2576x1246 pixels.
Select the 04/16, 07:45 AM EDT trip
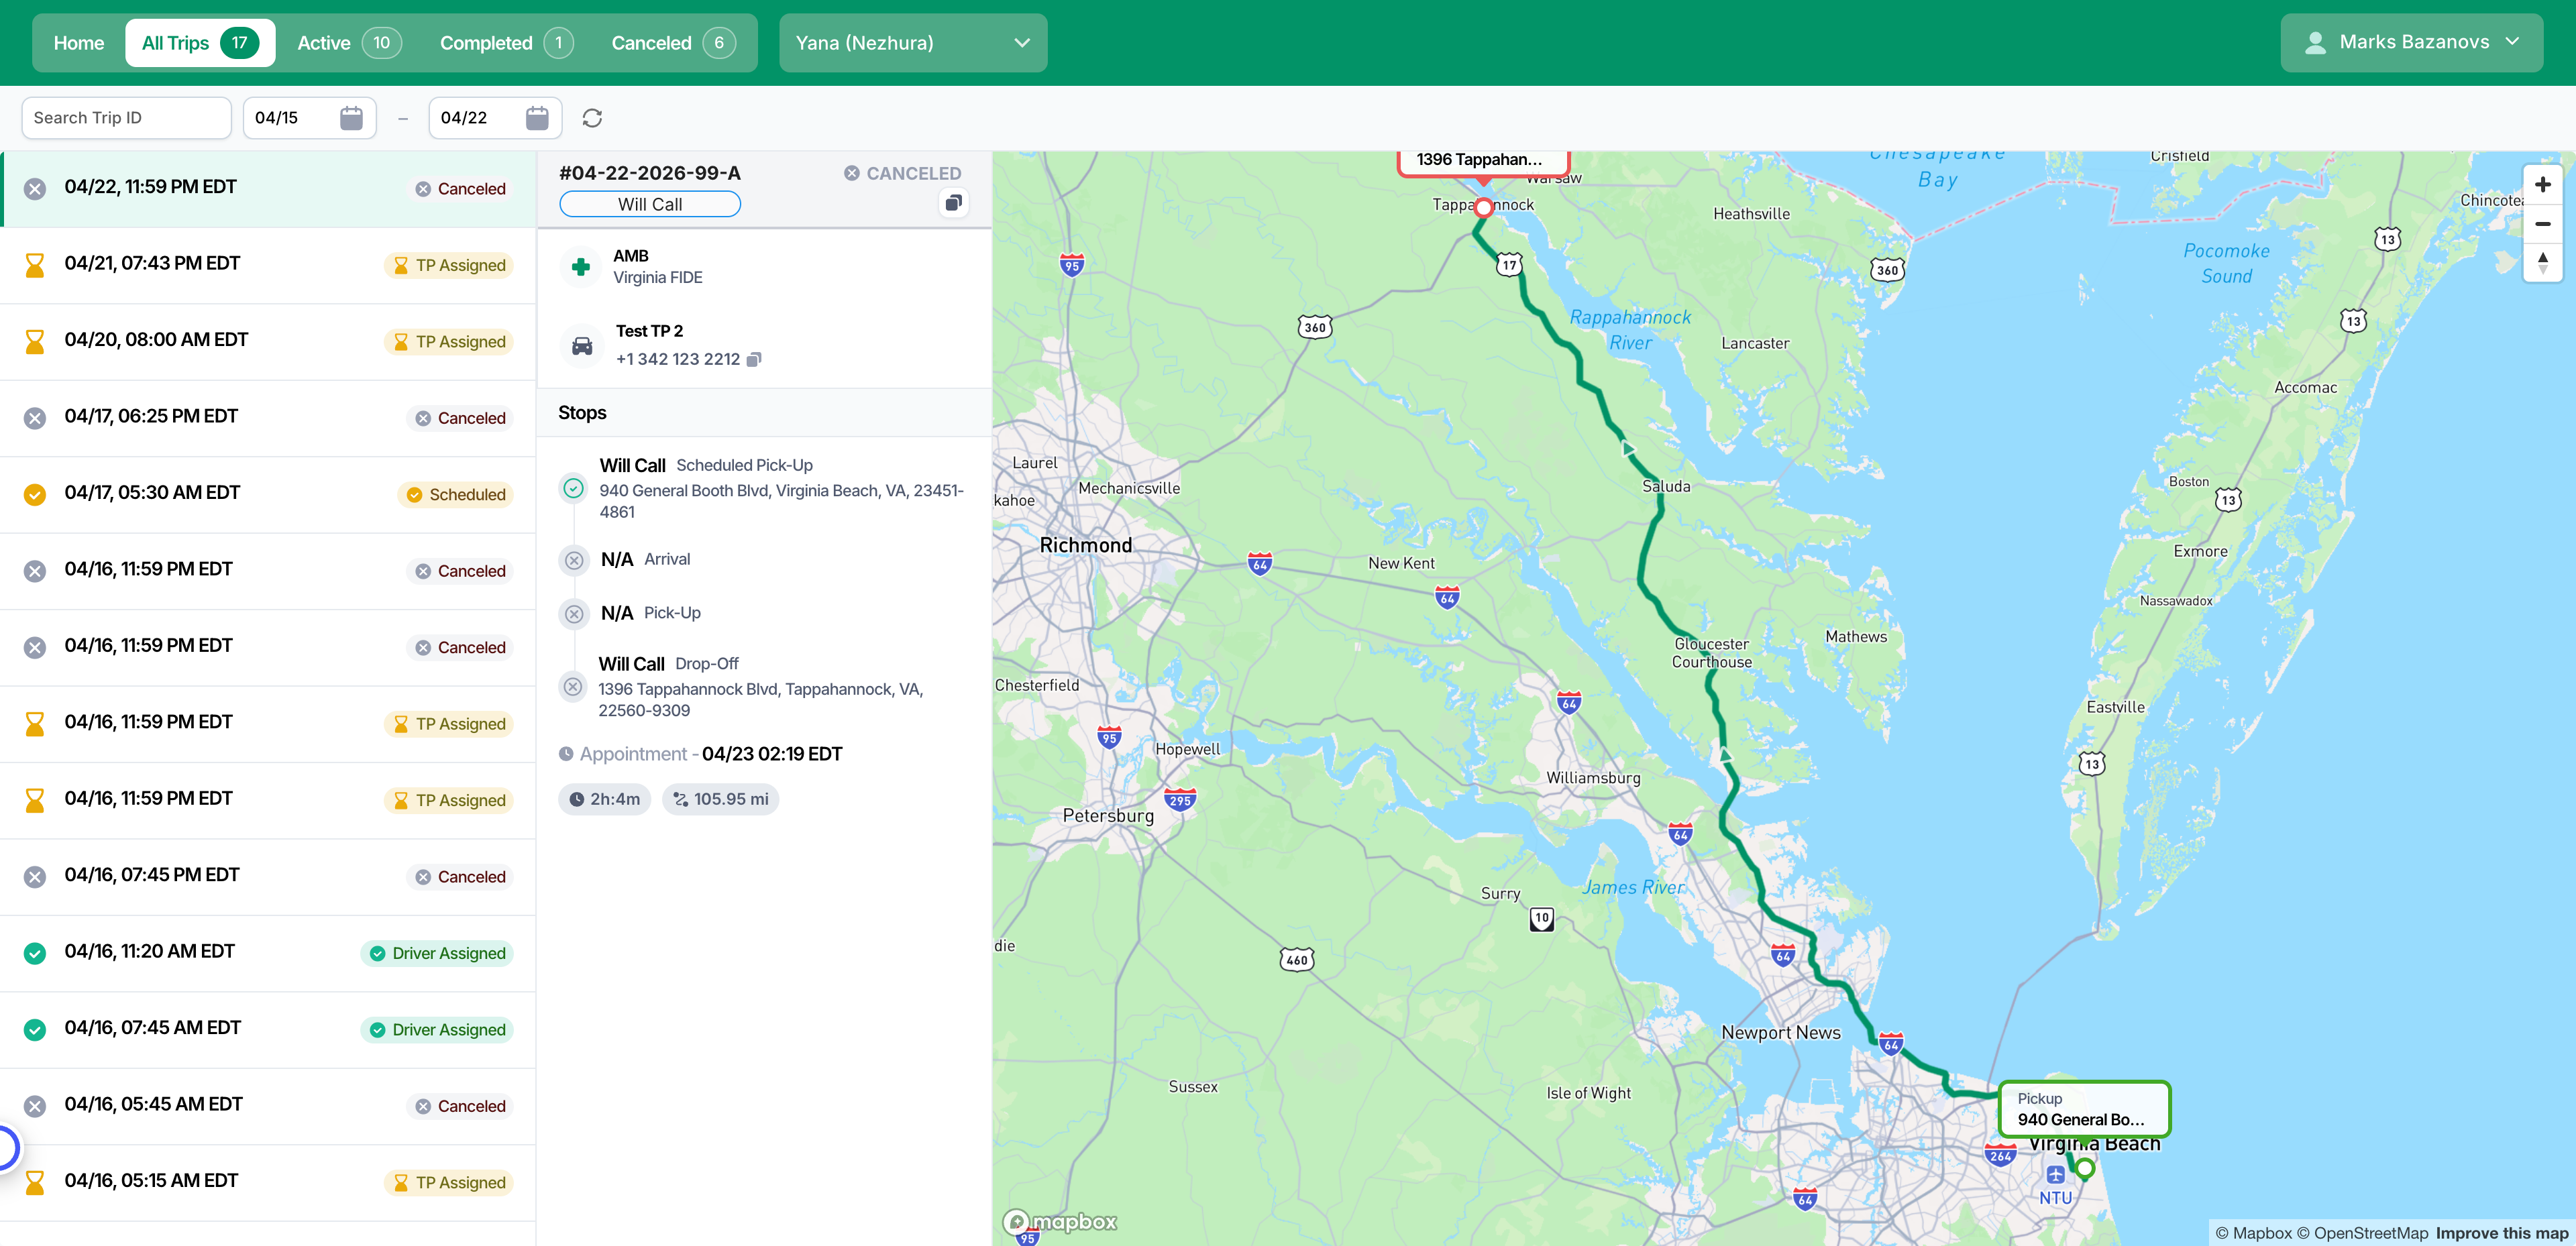point(268,1030)
